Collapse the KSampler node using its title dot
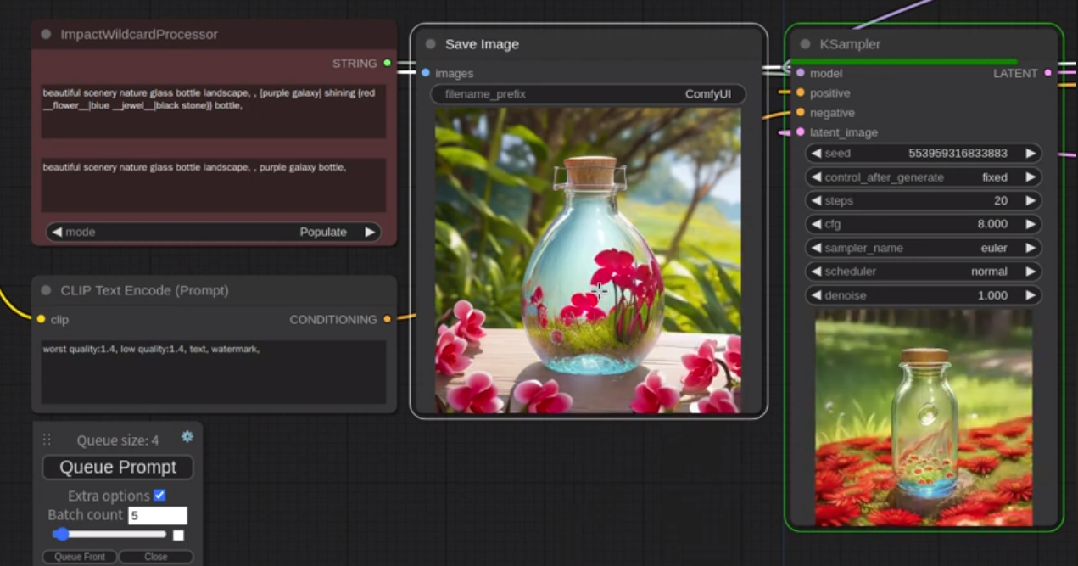Image resolution: width=1078 pixels, height=566 pixels. pyautogui.click(x=805, y=44)
